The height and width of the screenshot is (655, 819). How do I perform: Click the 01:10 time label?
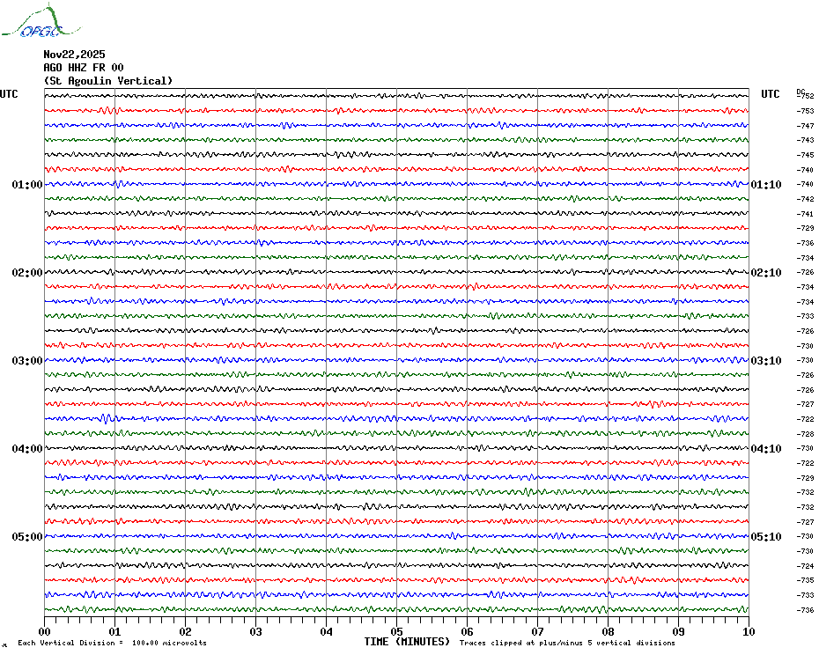click(766, 184)
